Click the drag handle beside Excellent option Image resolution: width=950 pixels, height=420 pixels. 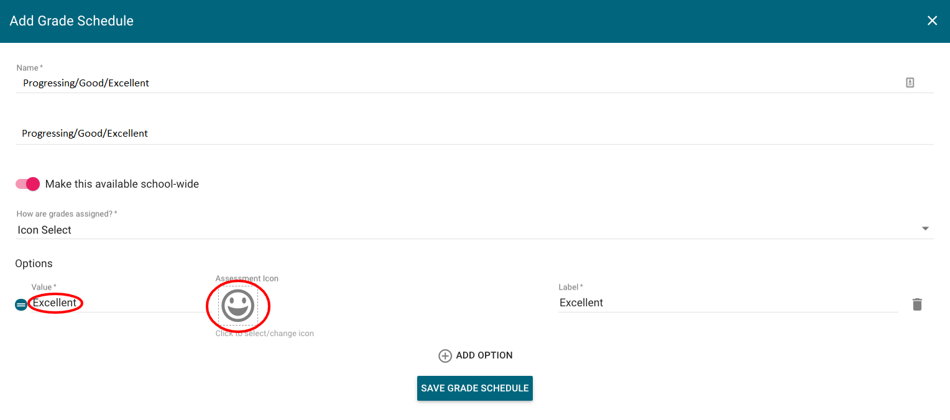(x=21, y=304)
